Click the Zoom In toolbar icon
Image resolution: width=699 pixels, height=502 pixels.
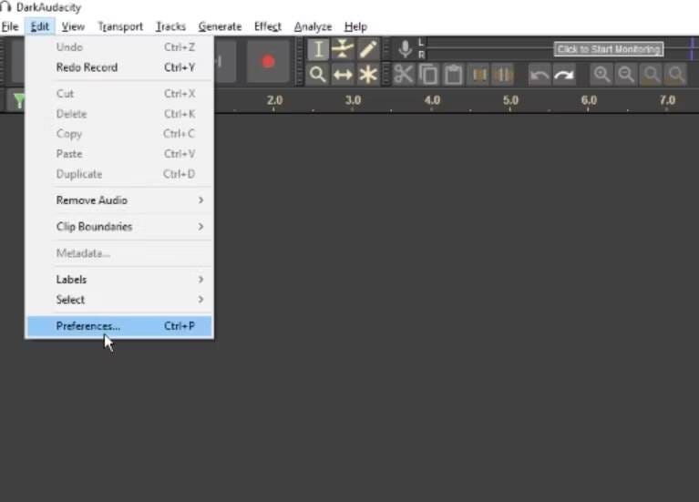point(601,75)
